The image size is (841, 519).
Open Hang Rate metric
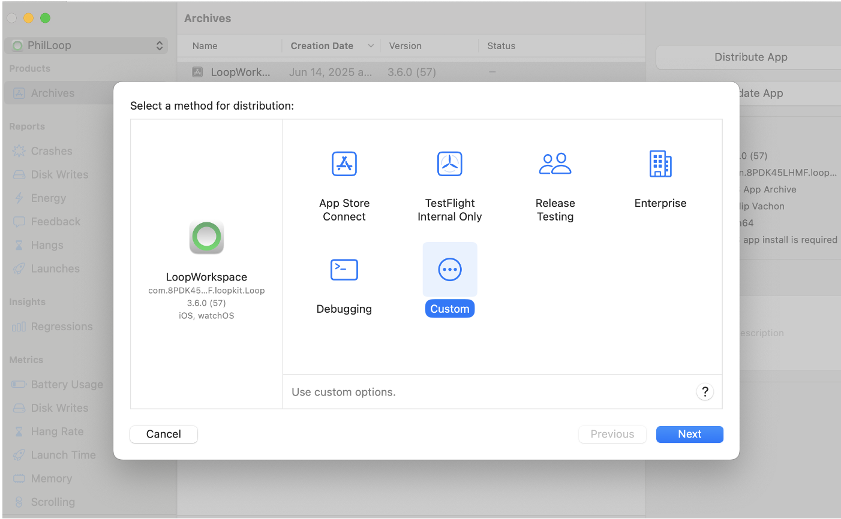[x=57, y=432]
